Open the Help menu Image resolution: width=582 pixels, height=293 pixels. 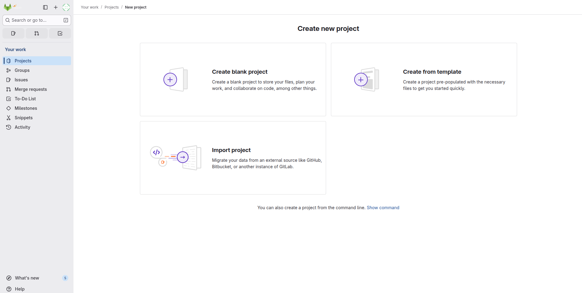tap(20, 289)
